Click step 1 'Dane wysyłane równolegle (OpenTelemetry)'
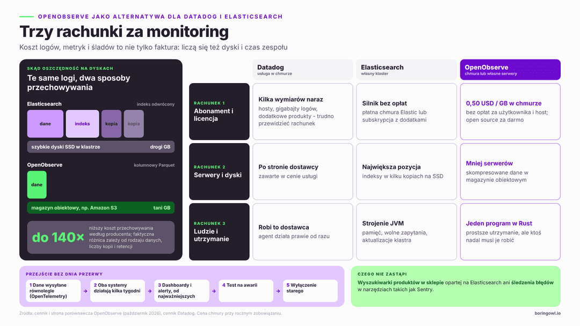 [x=53, y=291]
